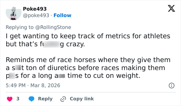Click the like count number 3
This screenshot has width=181, height=106.
[18, 99]
